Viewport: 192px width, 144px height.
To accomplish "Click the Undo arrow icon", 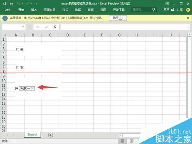I will pyautogui.click(x=18, y=3).
